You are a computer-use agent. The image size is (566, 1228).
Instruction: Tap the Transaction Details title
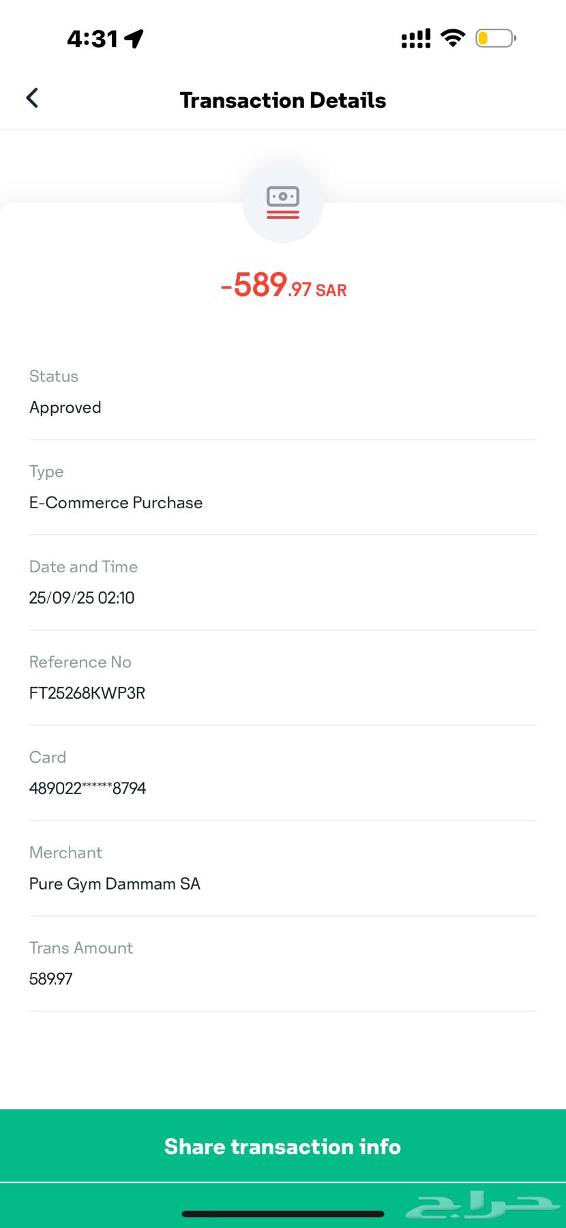click(x=283, y=100)
